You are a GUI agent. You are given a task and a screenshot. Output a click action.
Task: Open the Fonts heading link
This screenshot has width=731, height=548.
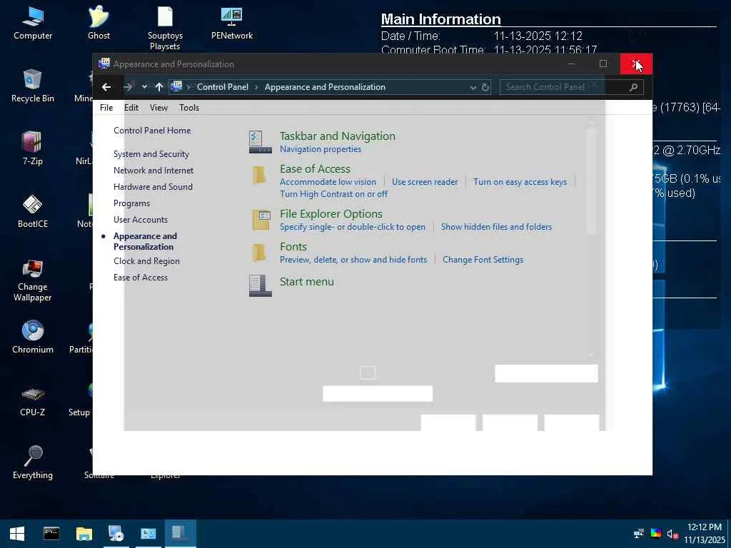coord(293,246)
